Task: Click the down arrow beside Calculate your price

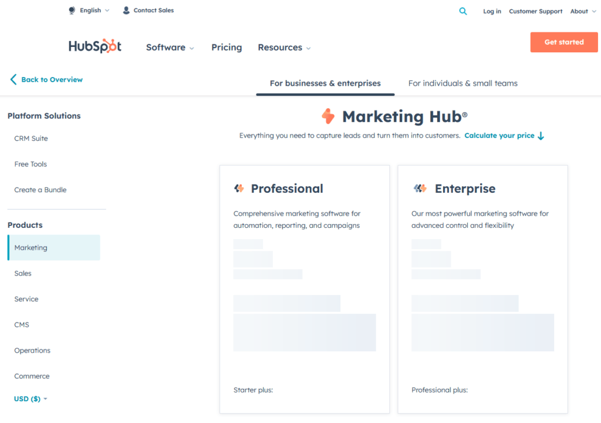Action: (541, 136)
